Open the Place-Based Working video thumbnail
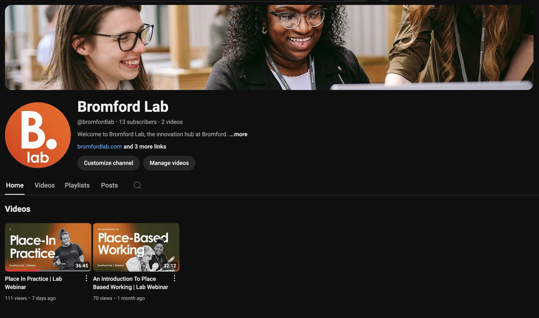 [136, 247]
